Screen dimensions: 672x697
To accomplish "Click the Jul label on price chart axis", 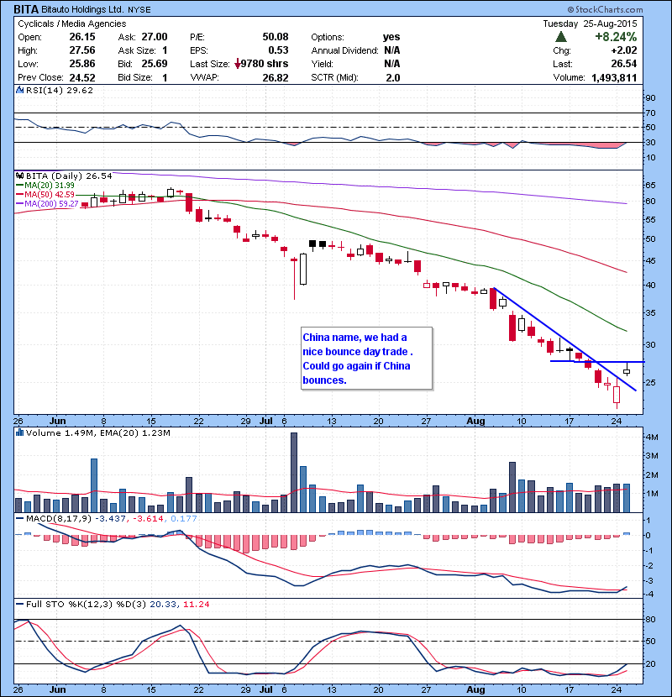I will [x=266, y=421].
